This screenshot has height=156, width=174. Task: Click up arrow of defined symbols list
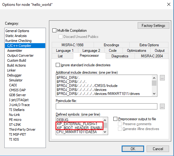105,120
